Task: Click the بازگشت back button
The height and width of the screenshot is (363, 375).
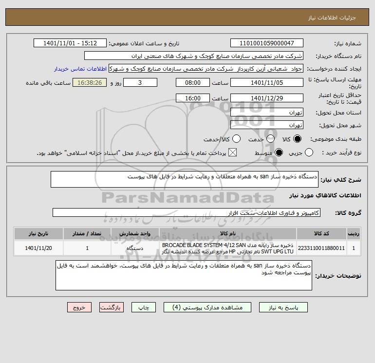Action: point(112,307)
